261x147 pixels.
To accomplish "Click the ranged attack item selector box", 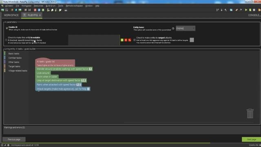I will point(192,40).
